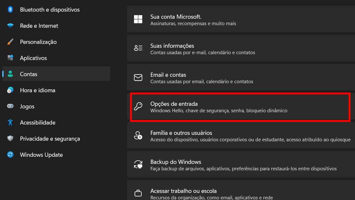355x200 pixels.
Task: Click the backup sync icon in Backup do Windows
Action: pos(138,165)
